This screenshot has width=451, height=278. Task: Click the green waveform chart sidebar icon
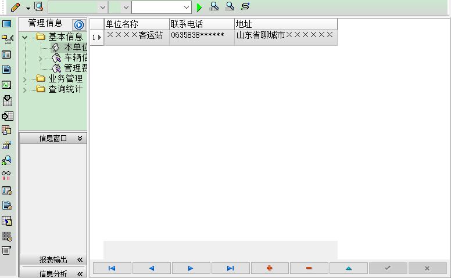click(6, 85)
